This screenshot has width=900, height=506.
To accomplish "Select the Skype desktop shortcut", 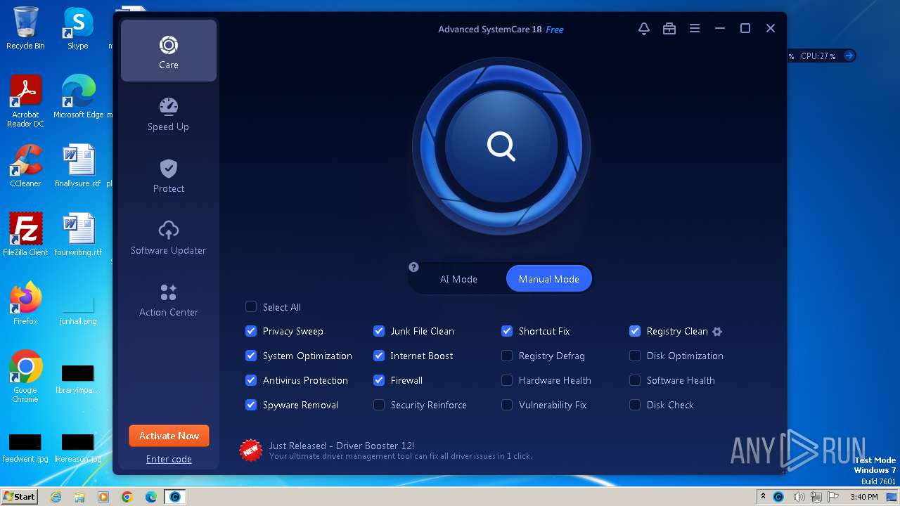I will coord(78,28).
